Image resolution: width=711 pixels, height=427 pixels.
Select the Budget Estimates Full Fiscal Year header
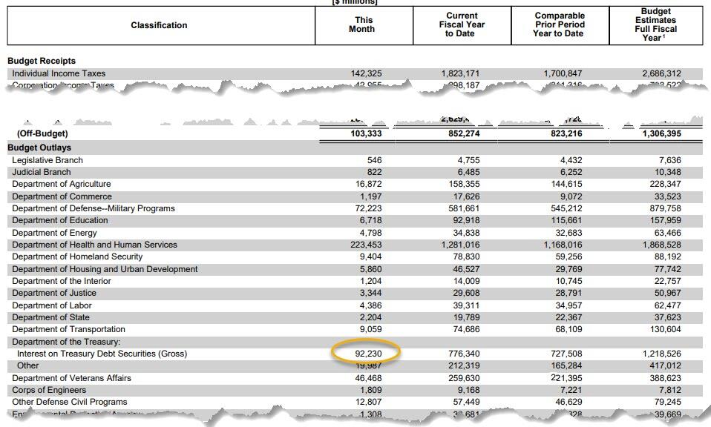(655, 24)
